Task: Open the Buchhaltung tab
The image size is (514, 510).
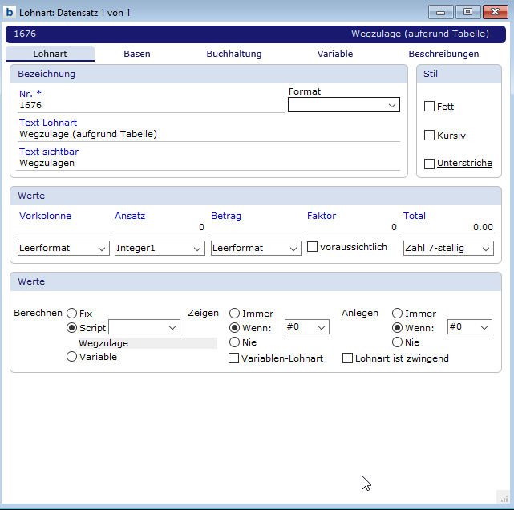Action: click(x=233, y=54)
